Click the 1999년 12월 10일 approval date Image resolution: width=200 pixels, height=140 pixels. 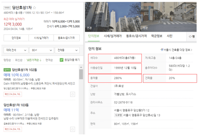coord(125,68)
